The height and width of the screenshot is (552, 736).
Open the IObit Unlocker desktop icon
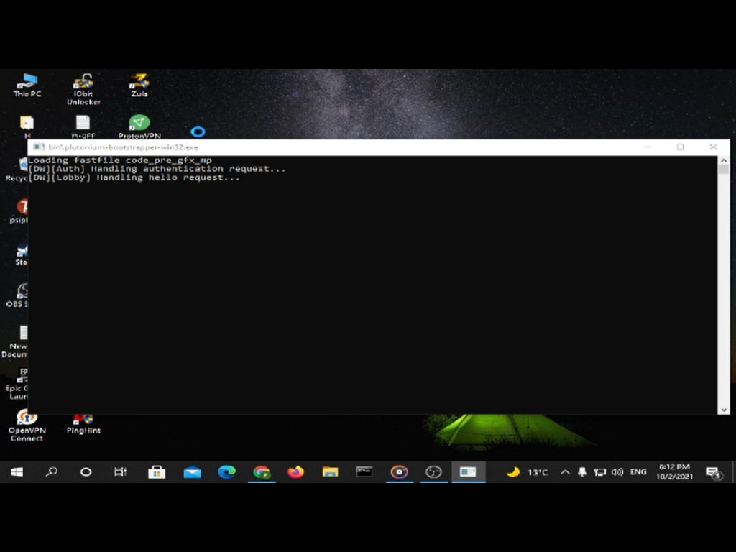(83, 84)
